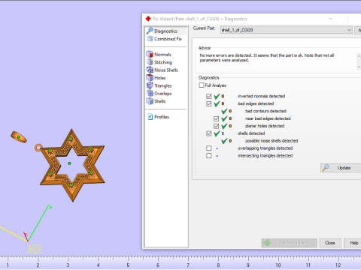Click the Follow Advice button
This screenshot has height=270, width=361.
point(289,243)
